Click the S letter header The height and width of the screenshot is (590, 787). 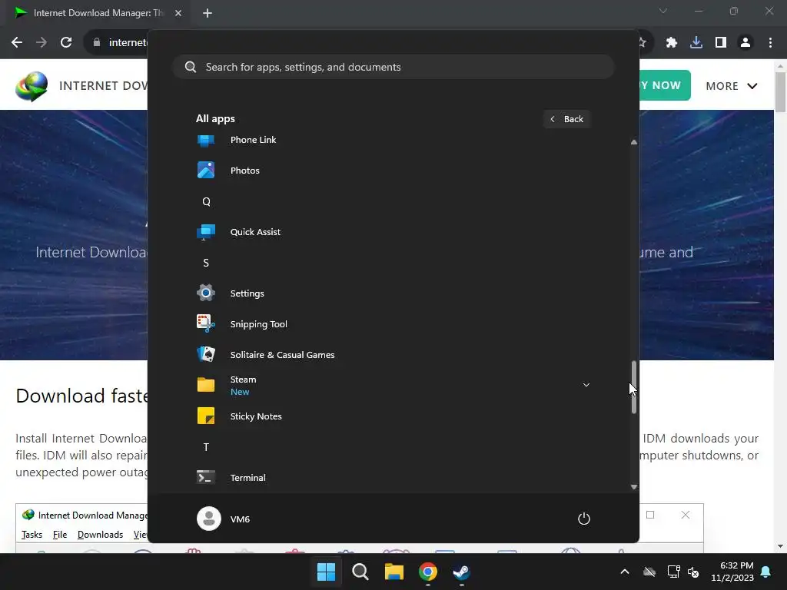206,263
